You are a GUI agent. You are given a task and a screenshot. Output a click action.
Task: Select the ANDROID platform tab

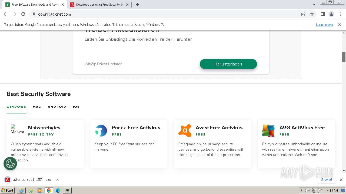[57, 107]
